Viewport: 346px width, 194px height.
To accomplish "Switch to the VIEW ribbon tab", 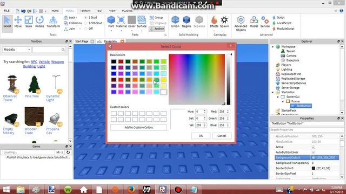I will (112, 11).
